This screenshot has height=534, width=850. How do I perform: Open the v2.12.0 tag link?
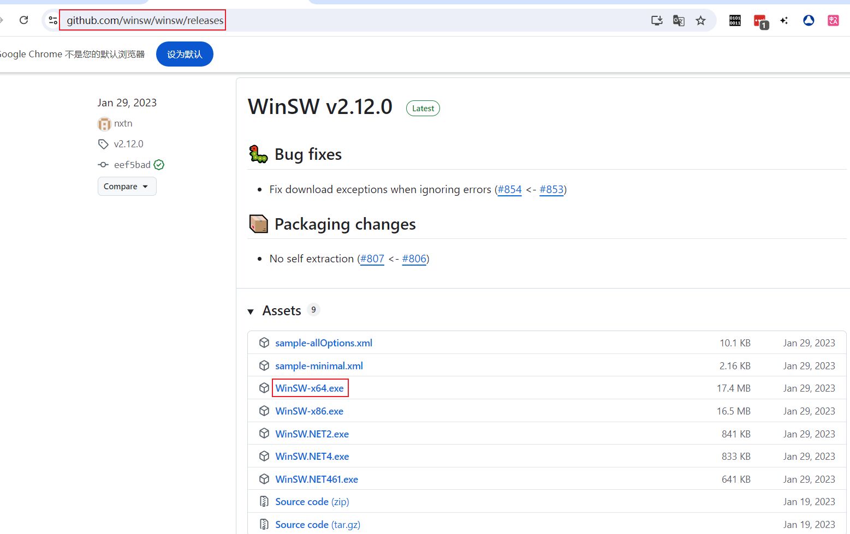point(128,144)
